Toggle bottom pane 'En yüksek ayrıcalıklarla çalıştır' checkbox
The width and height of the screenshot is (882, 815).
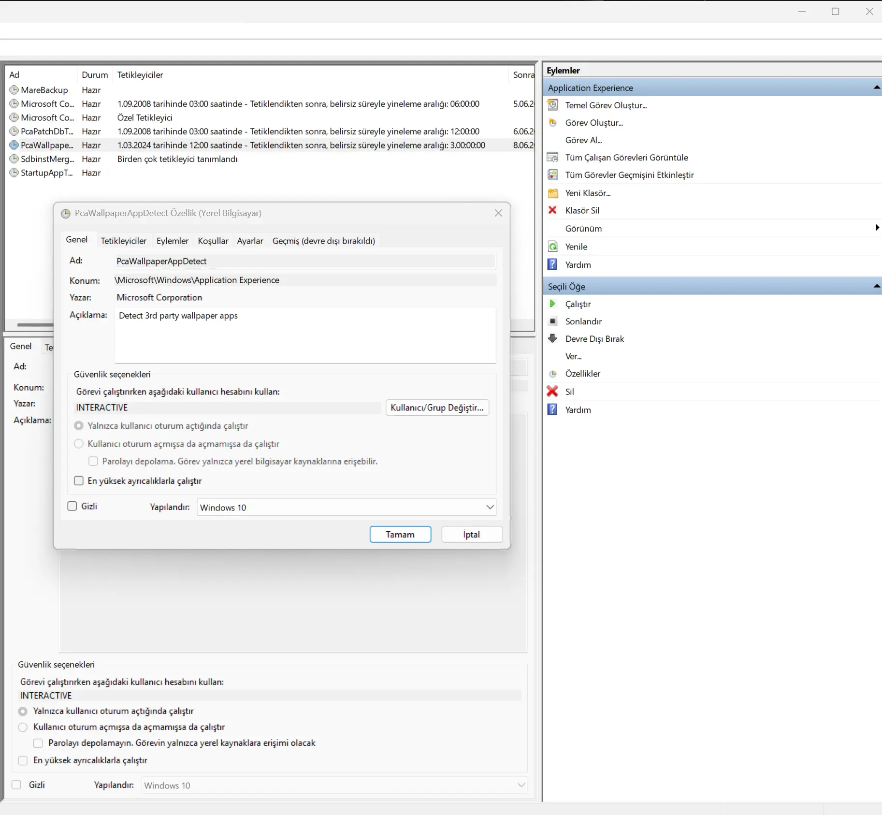23,760
